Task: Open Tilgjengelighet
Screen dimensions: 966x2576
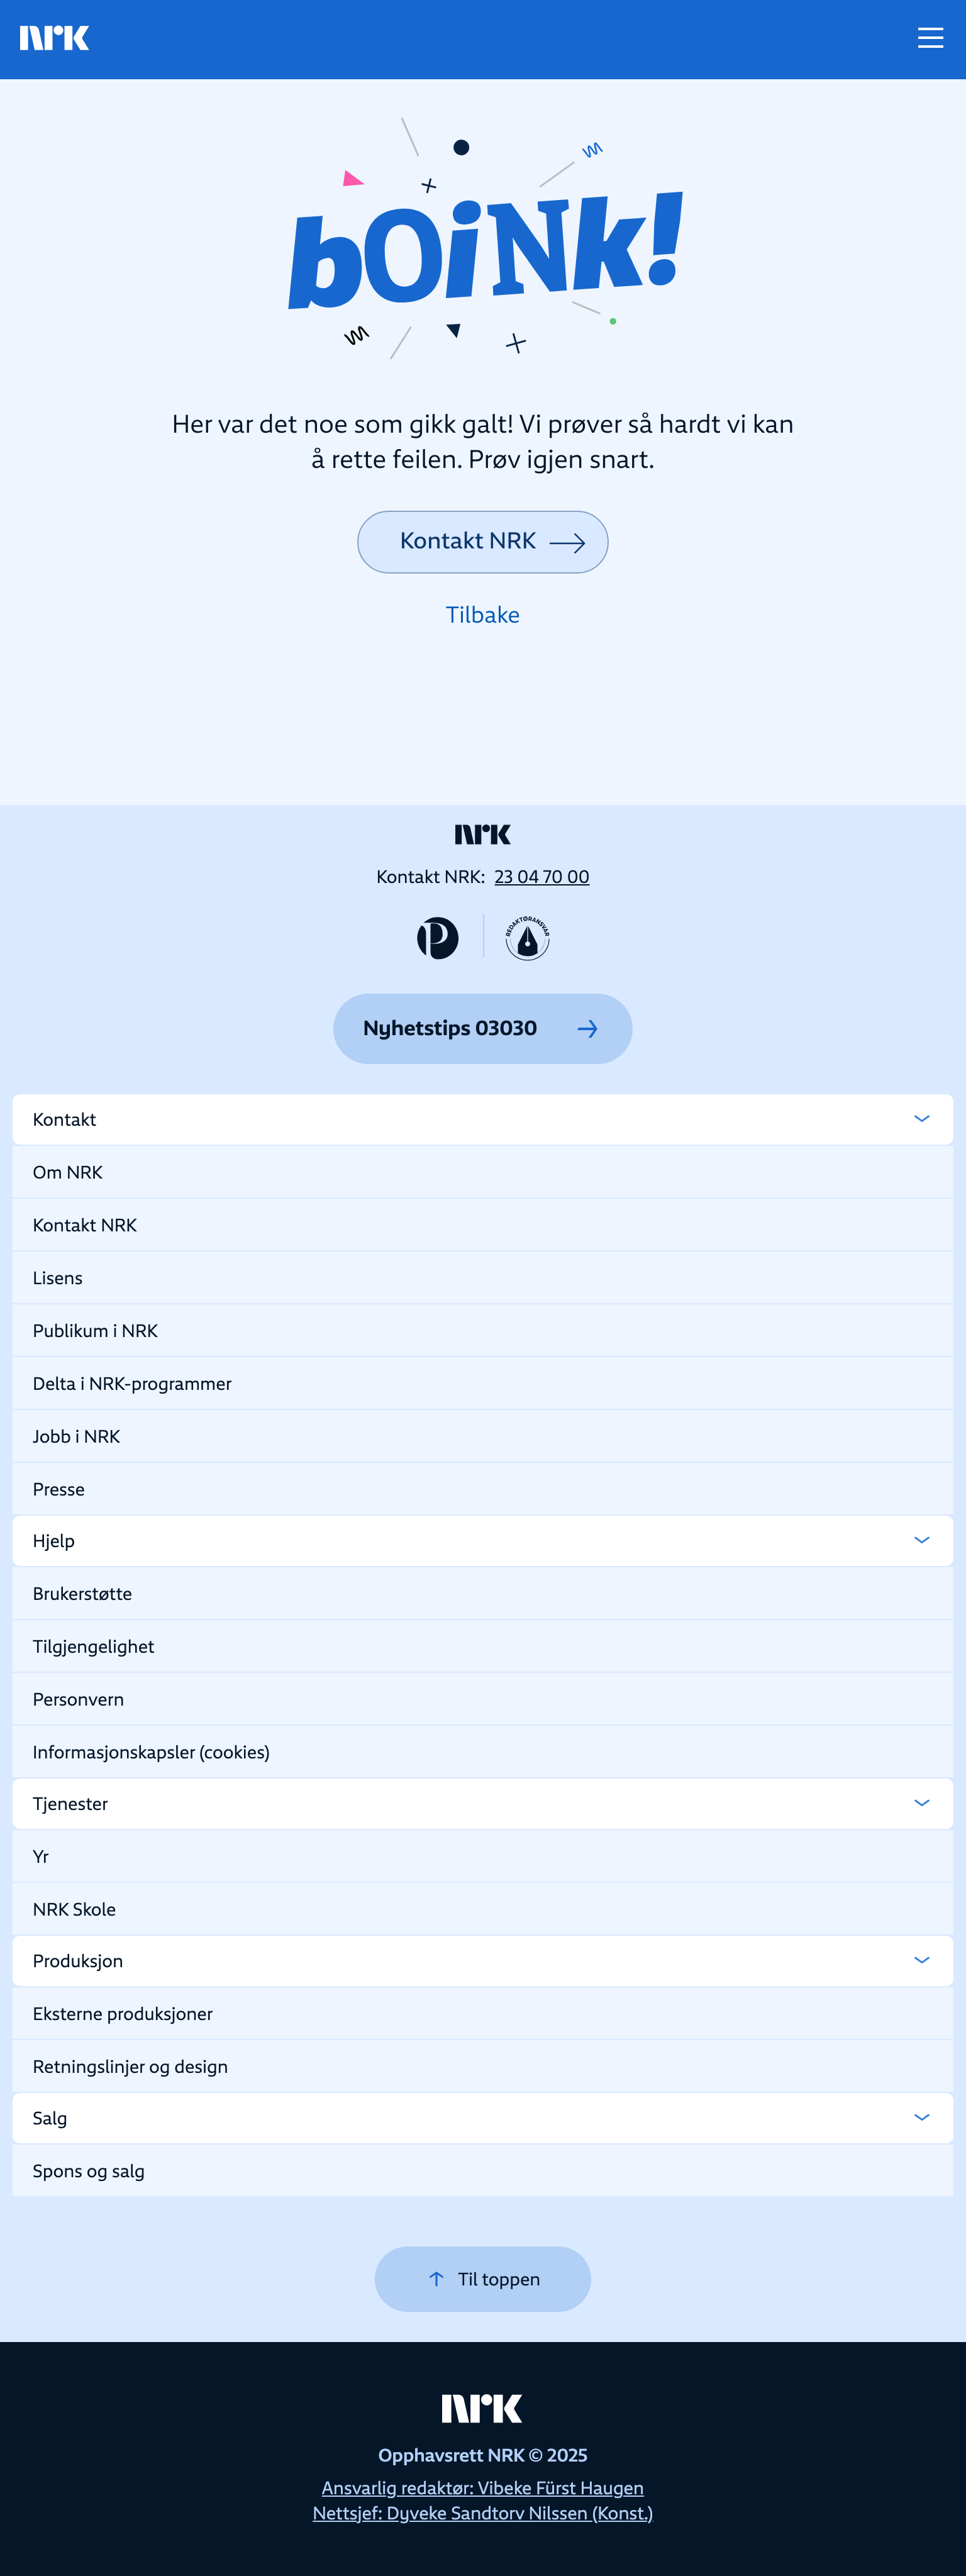Action: click(483, 1647)
